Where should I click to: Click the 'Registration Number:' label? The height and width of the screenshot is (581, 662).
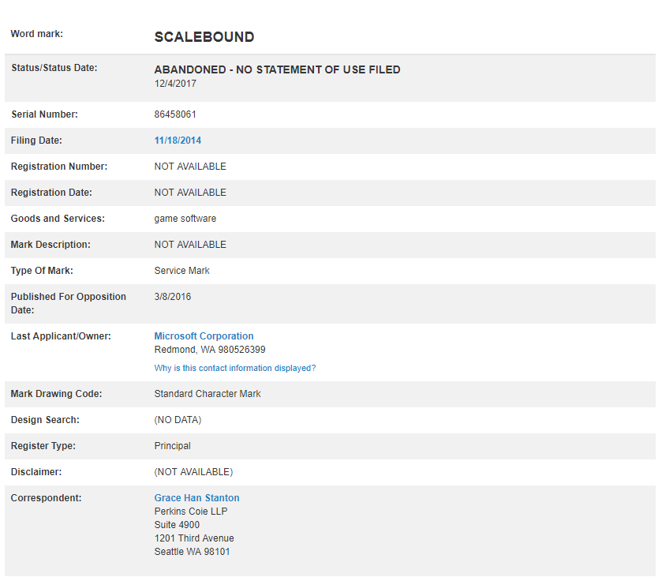(x=59, y=167)
